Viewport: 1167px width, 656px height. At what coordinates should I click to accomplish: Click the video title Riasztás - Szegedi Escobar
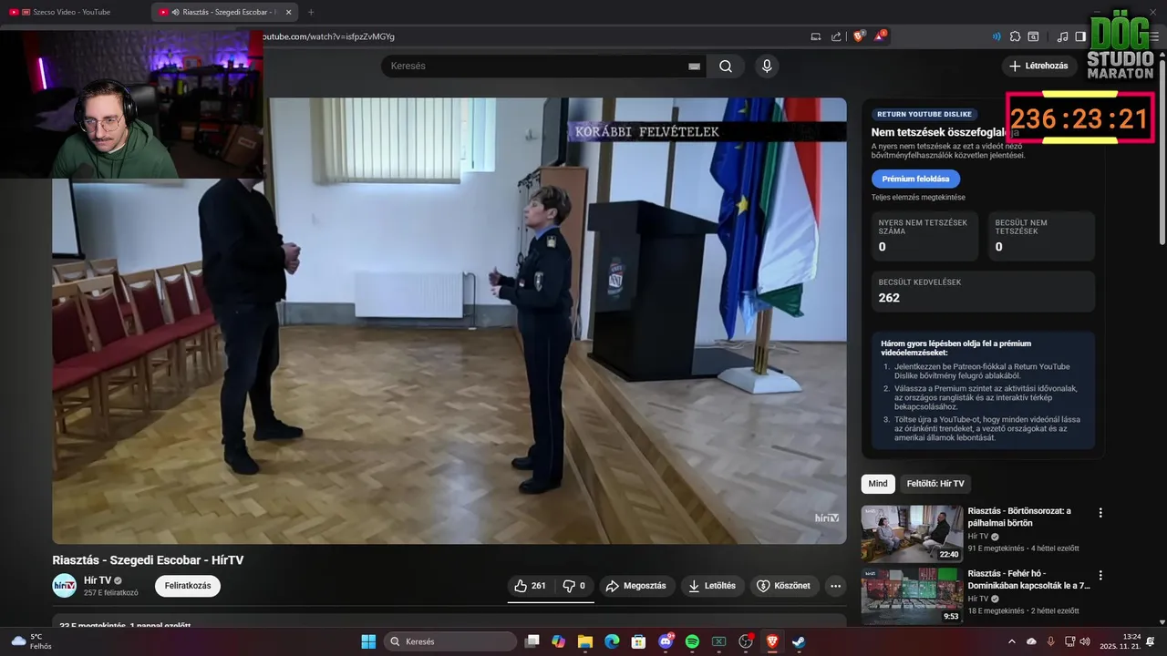coord(148,560)
